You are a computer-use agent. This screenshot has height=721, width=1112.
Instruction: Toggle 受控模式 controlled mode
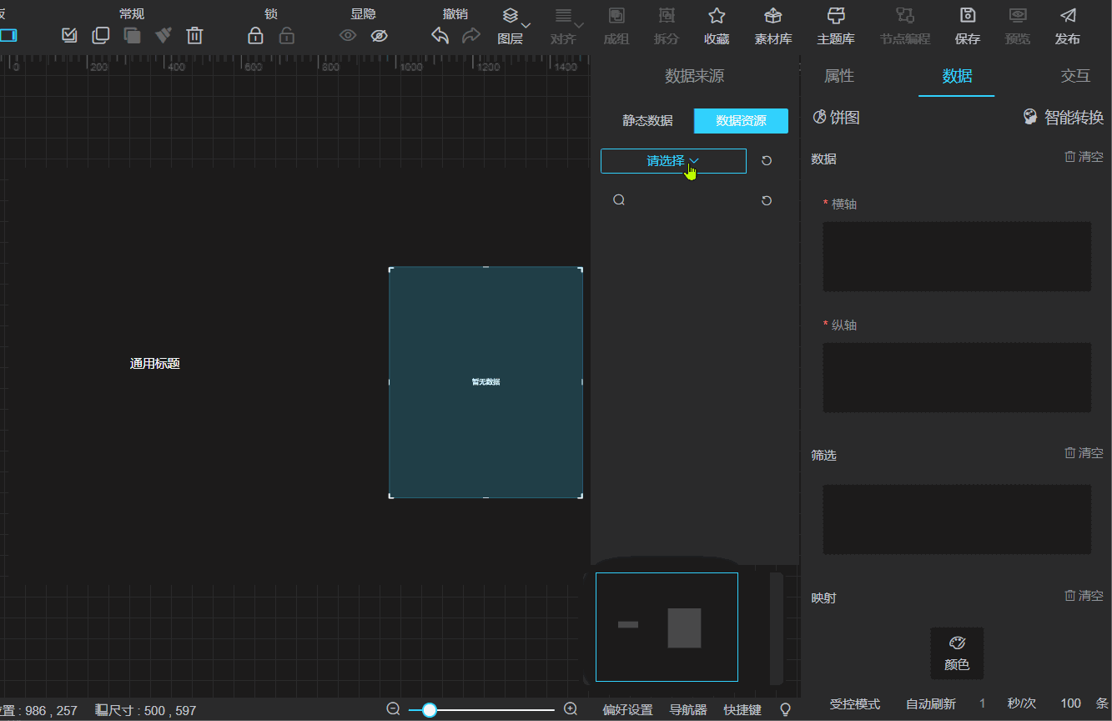click(x=855, y=704)
